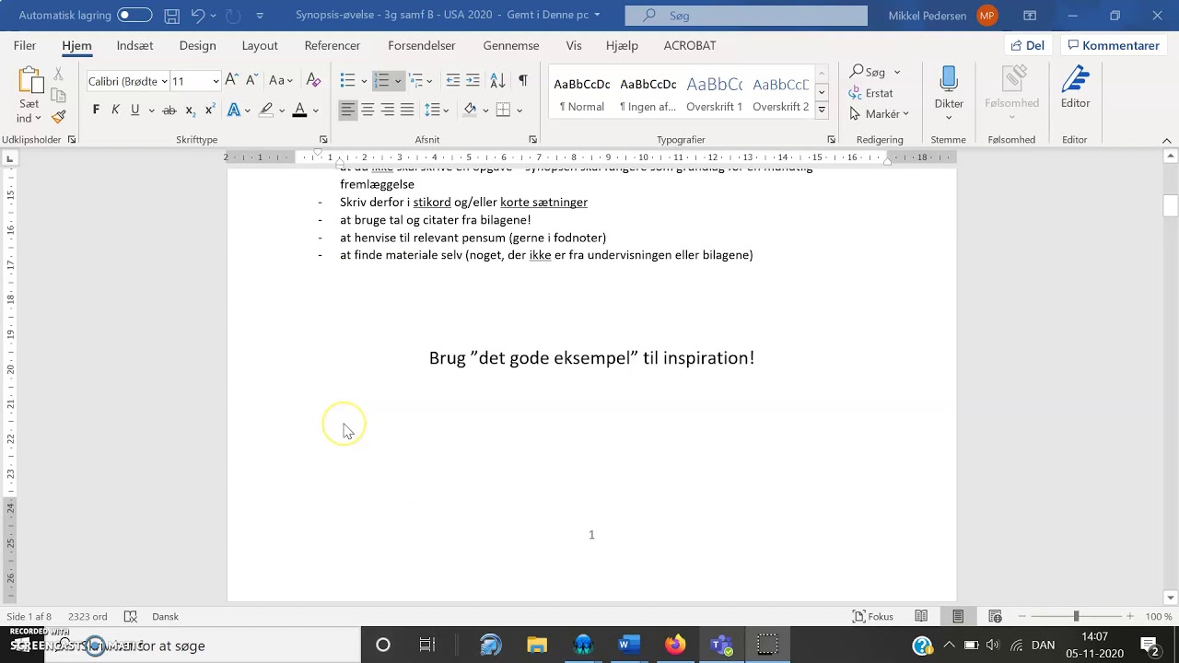Toggle show paragraph marks ¶
The width and height of the screenshot is (1179, 663).
[522, 81]
